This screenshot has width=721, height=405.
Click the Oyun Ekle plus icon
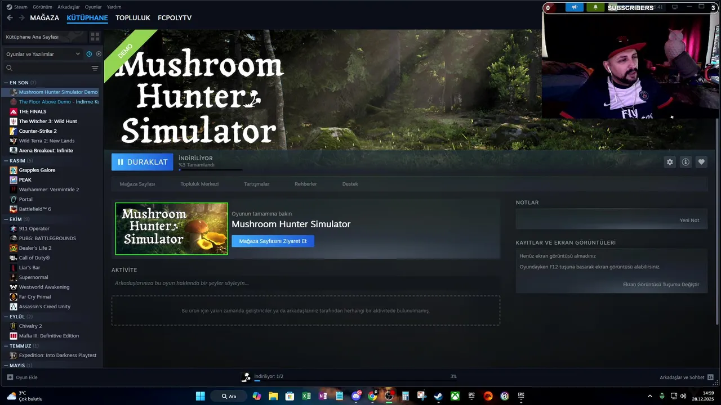tap(10, 377)
